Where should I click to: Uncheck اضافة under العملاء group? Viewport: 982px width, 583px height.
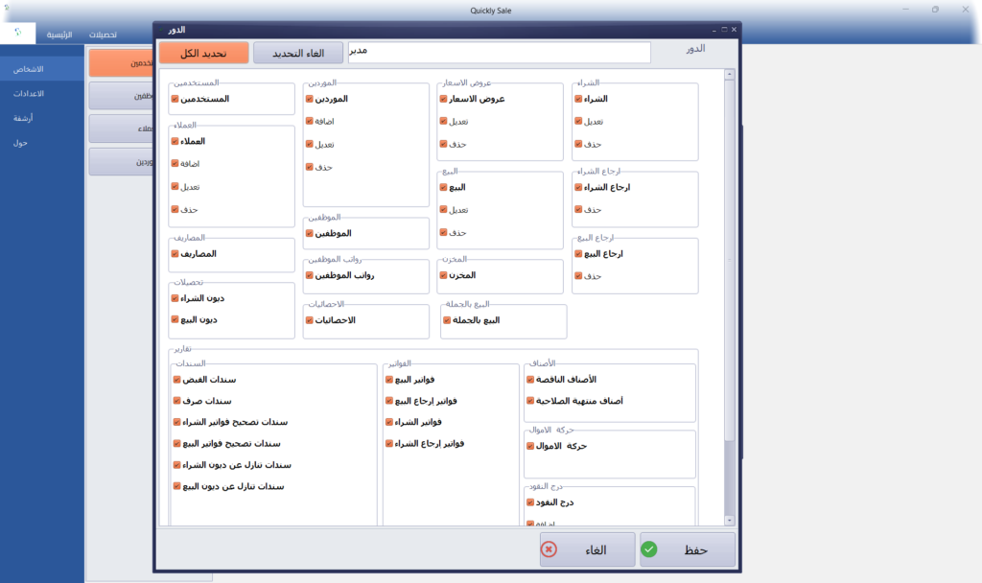175,163
